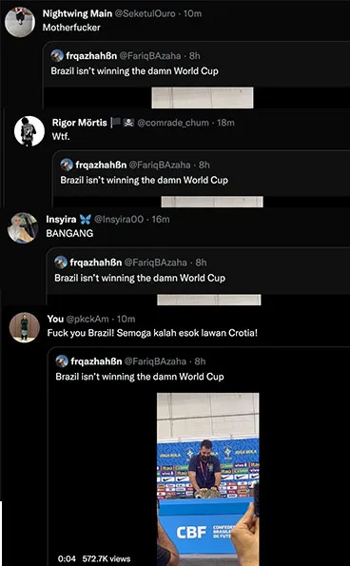The image size is (350, 566).
Task: Open the 18m timestamp on the Wtf tweet
Action: point(225,123)
